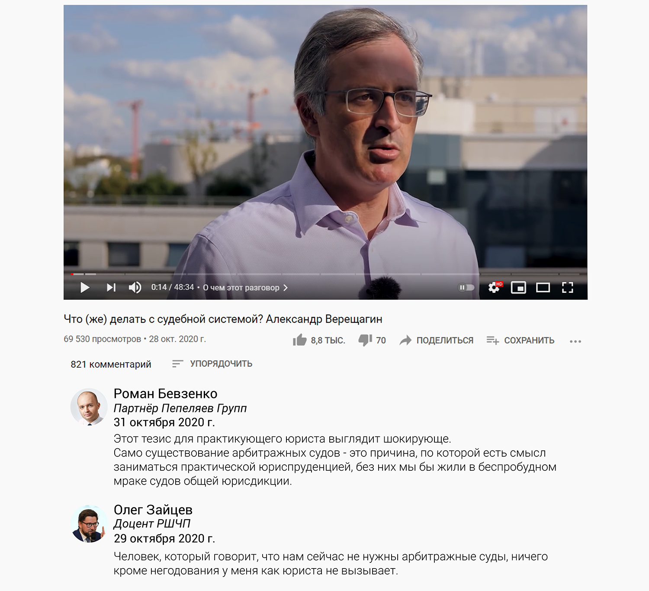Switch to miniplayer mode
649x591 pixels.
(x=518, y=288)
